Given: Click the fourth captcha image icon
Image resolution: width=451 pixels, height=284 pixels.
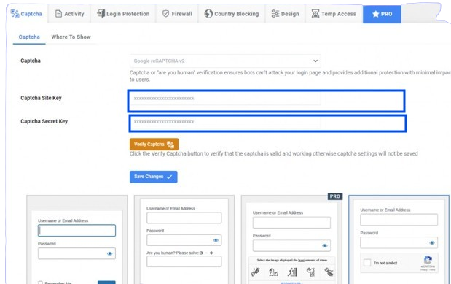Looking at the screenshot, I should (310, 272).
